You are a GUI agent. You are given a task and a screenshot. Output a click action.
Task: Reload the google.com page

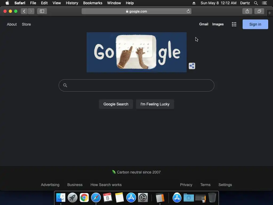188,11
